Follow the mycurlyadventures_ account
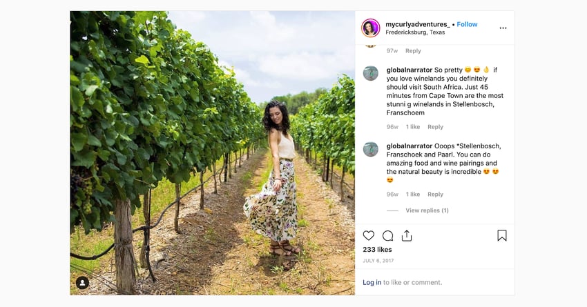 [x=467, y=24]
